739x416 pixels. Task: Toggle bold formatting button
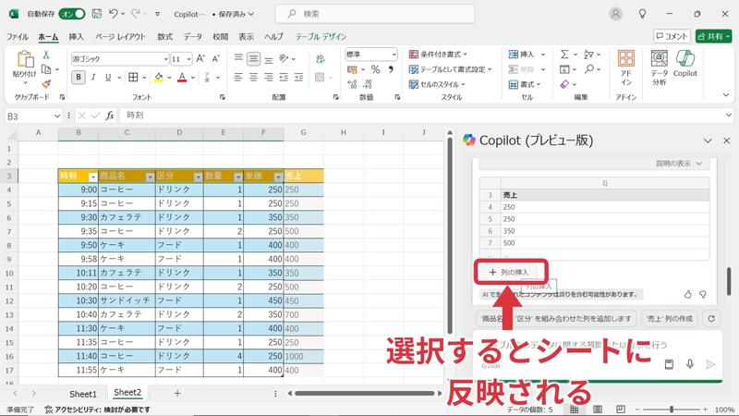(x=79, y=77)
